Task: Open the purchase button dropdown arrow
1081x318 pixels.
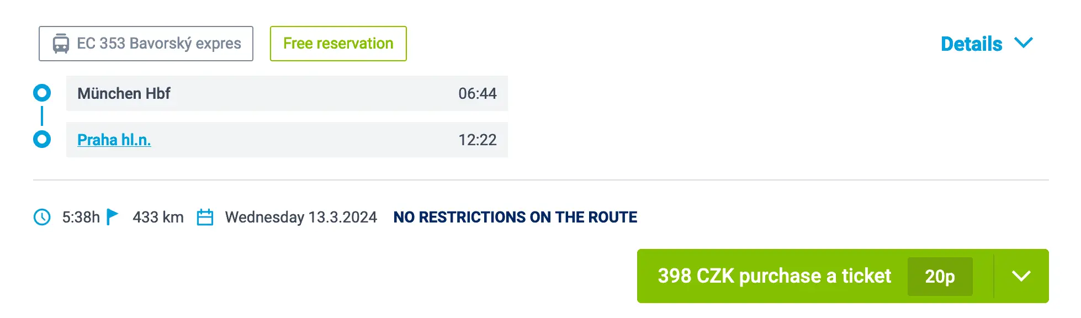Action: 1021,276
